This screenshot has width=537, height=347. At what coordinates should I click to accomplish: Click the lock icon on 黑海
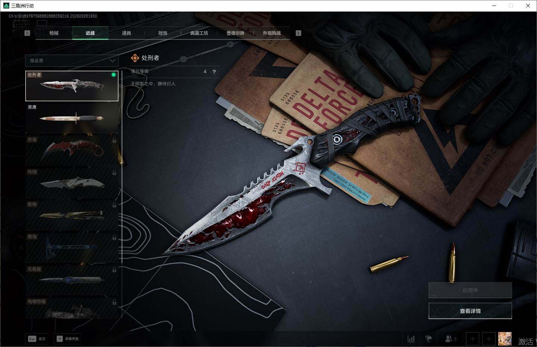[x=114, y=238]
